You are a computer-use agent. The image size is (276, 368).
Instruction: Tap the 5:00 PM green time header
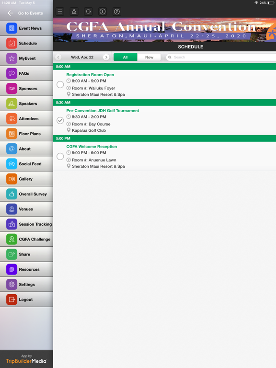(164, 138)
